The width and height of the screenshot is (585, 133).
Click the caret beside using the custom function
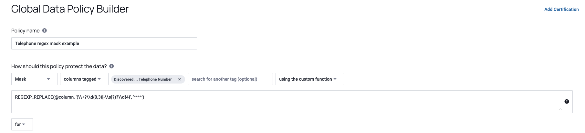coord(335,79)
